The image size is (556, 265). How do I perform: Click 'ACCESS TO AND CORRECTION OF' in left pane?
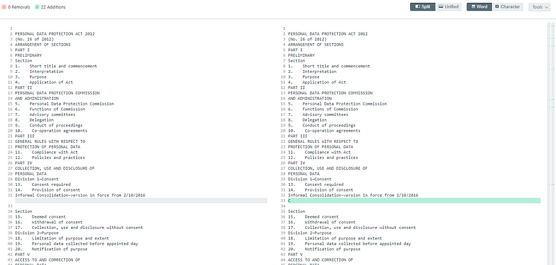click(47, 259)
